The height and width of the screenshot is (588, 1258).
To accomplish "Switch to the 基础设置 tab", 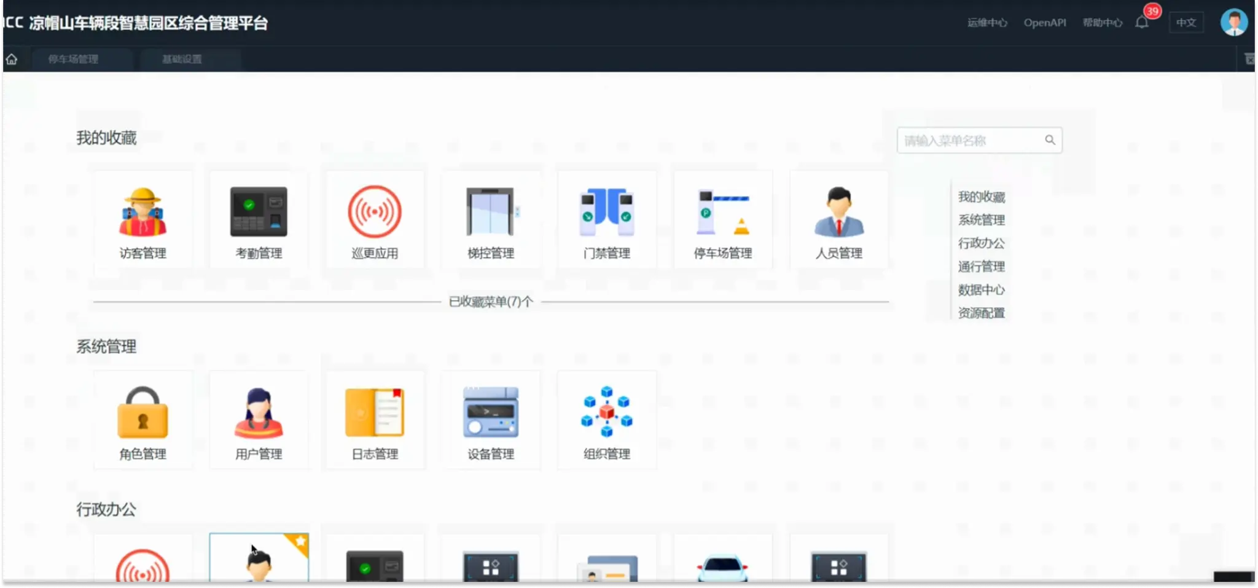I will [182, 59].
